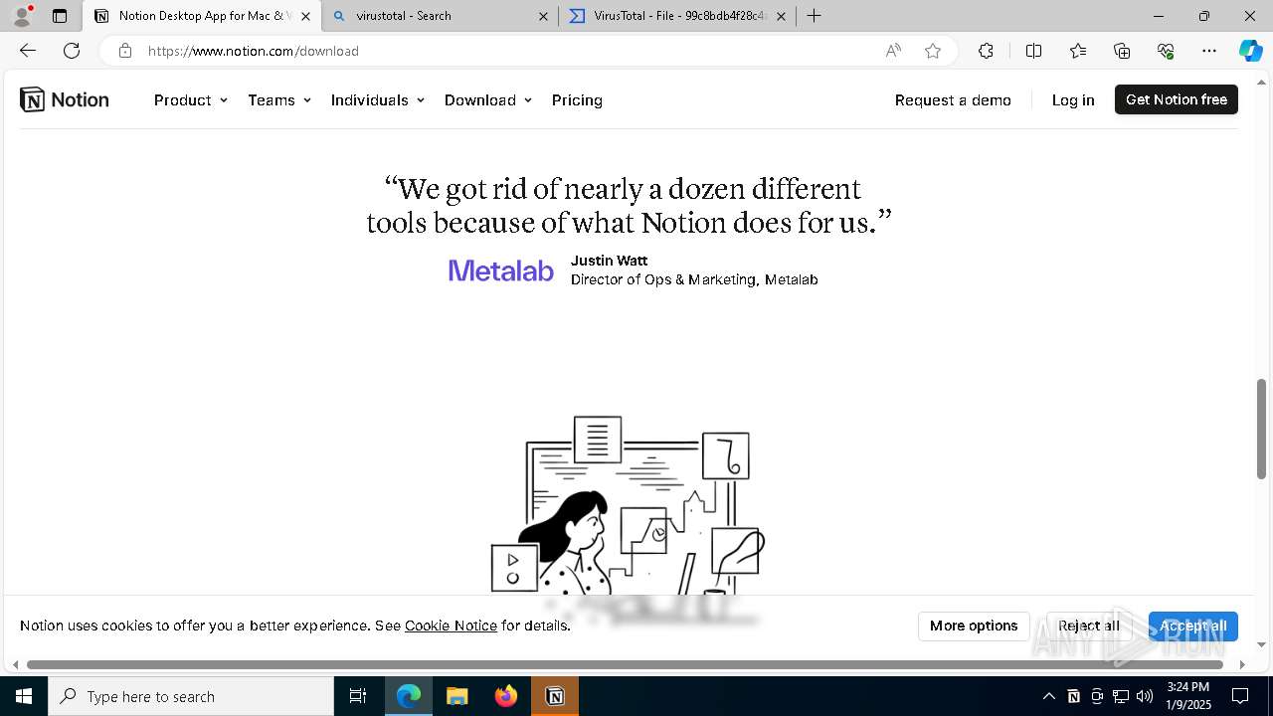Open Browser essentials heart icon

pos(1166,51)
